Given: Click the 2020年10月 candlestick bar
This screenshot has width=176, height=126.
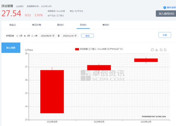Looking at the screenshot, I should pyautogui.click(x=146, y=60).
